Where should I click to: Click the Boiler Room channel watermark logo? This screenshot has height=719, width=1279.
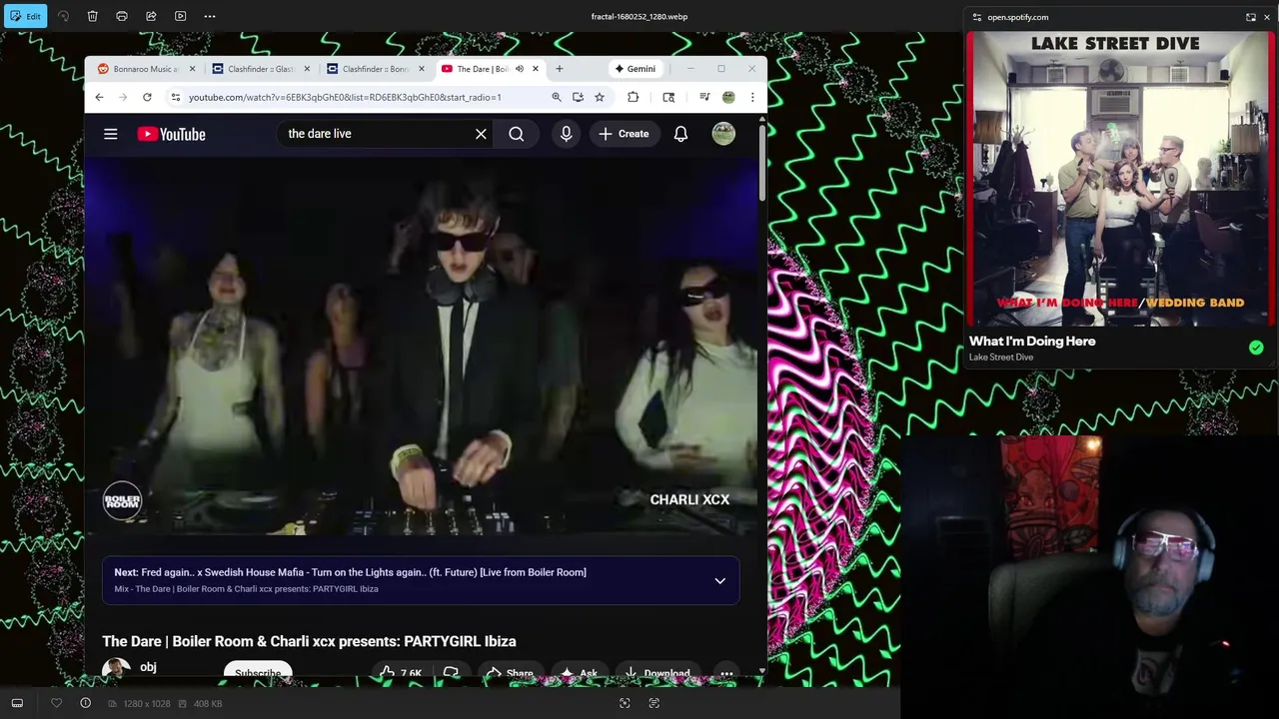click(123, 500)
